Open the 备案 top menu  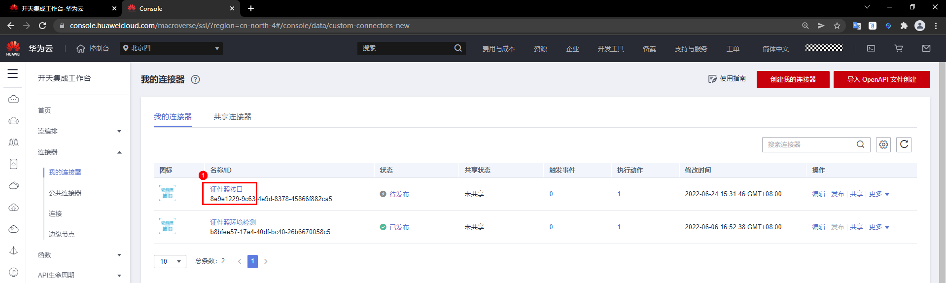(x=649, y=49)
